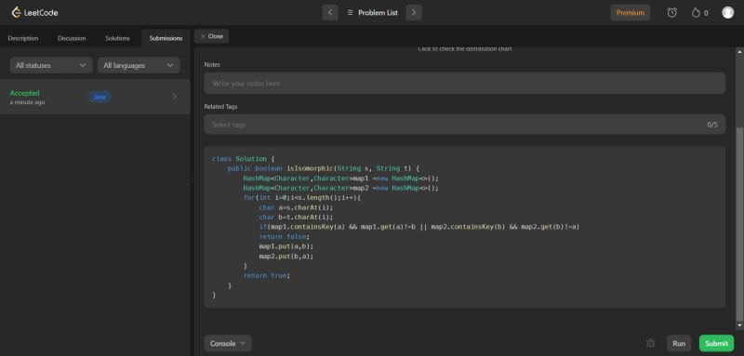This screenshot has height=356, width=744.
Task: Switch to the Solutions tab
Action: pos(117,38)
